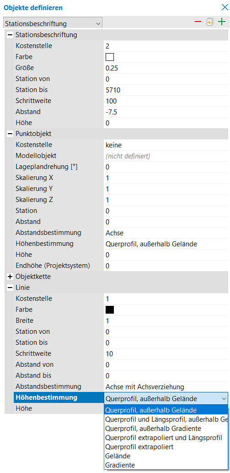Viewport: 230px width, 473px height.
Task: Click the black Farbe swatch under Linie
Action: click(x=110, y=310)
